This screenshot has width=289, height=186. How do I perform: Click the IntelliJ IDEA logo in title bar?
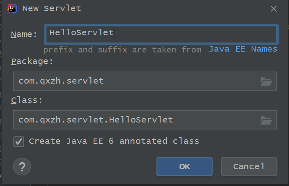tap(12, 8)
